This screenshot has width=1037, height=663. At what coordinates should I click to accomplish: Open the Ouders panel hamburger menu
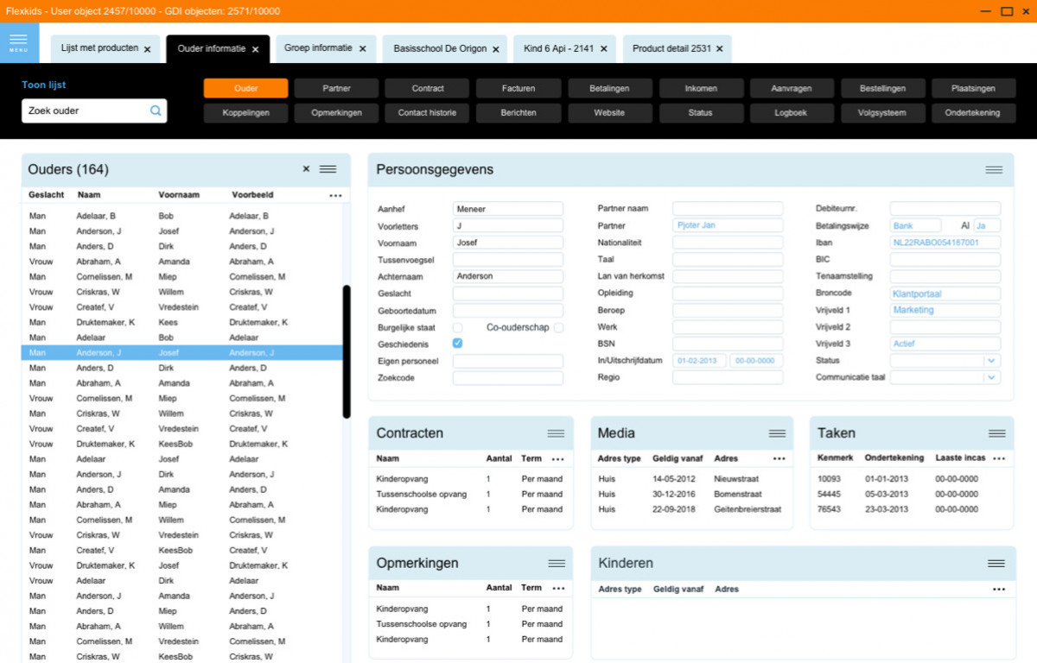(328, 169)
